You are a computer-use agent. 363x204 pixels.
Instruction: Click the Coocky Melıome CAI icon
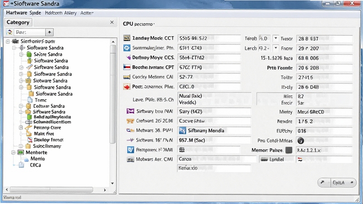pos(127,77)
